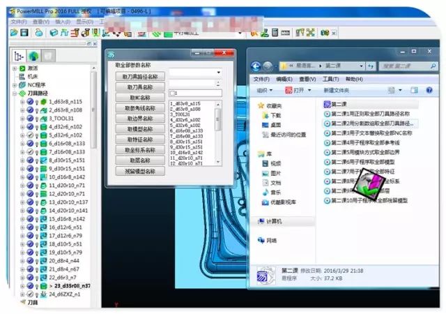Click 取参考线名称 button
The image size is (446, 314).
[140, 108]
